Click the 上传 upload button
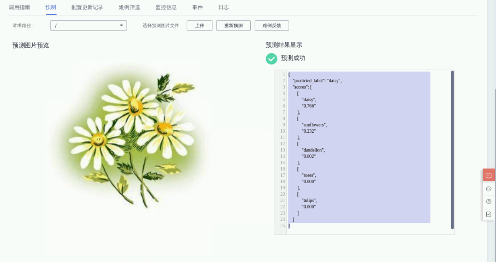The image size is (496, 262). 199,26
